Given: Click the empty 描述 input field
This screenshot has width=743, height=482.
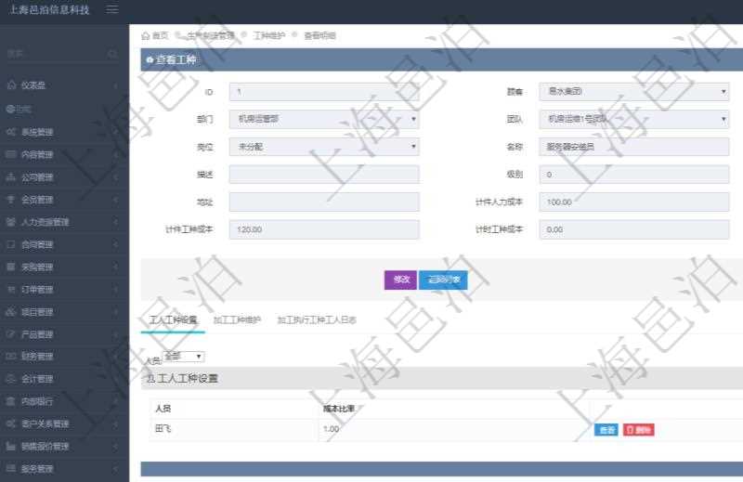Looking at the screenshot, I should [x=324, y=175].
